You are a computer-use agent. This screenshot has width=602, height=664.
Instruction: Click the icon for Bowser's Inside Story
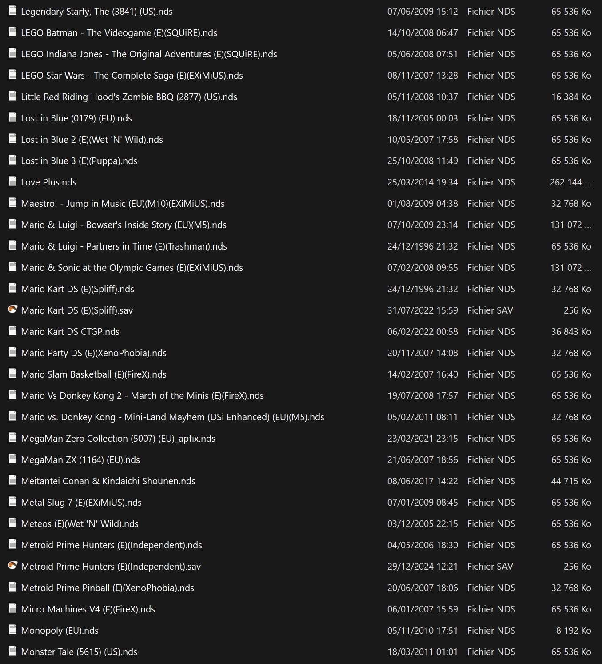12,224
